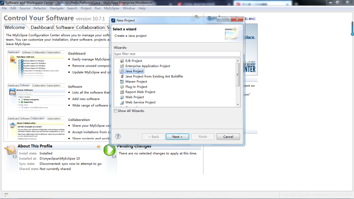This screenshot has width=354, height=199.
Task: Open the wizard help question-mark icon
Action: pyautogui.click(x=118, y=136)
